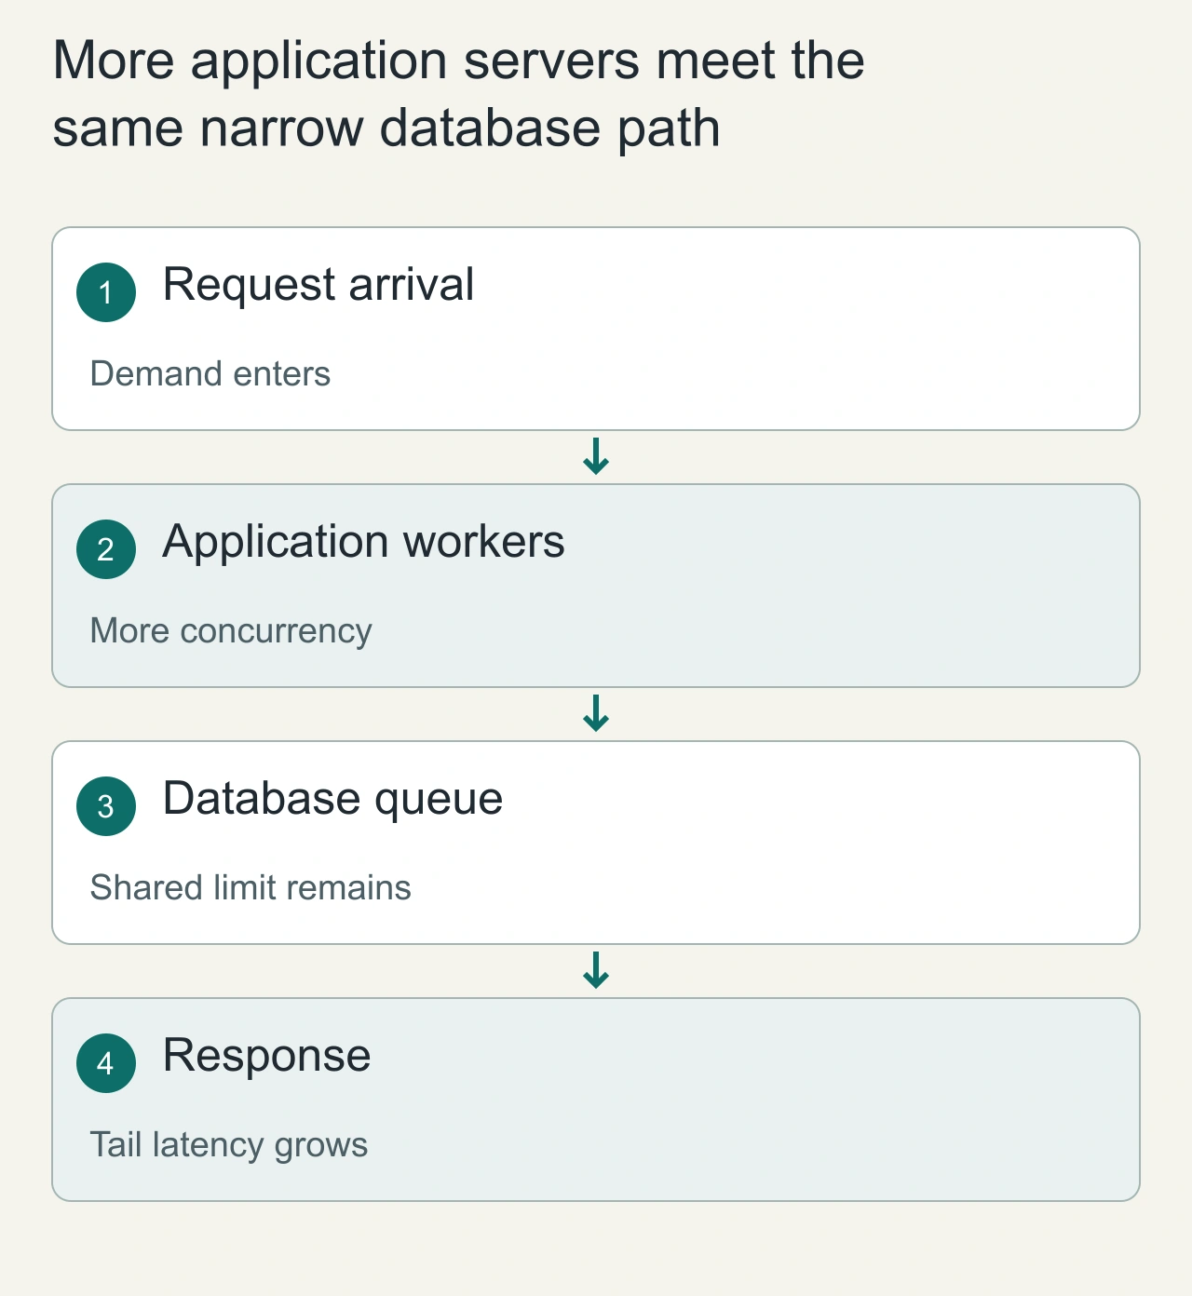Select the "Request arrival" heading
The height and width of the screenshot is (1296, 1192).
[x=318, y=284]
